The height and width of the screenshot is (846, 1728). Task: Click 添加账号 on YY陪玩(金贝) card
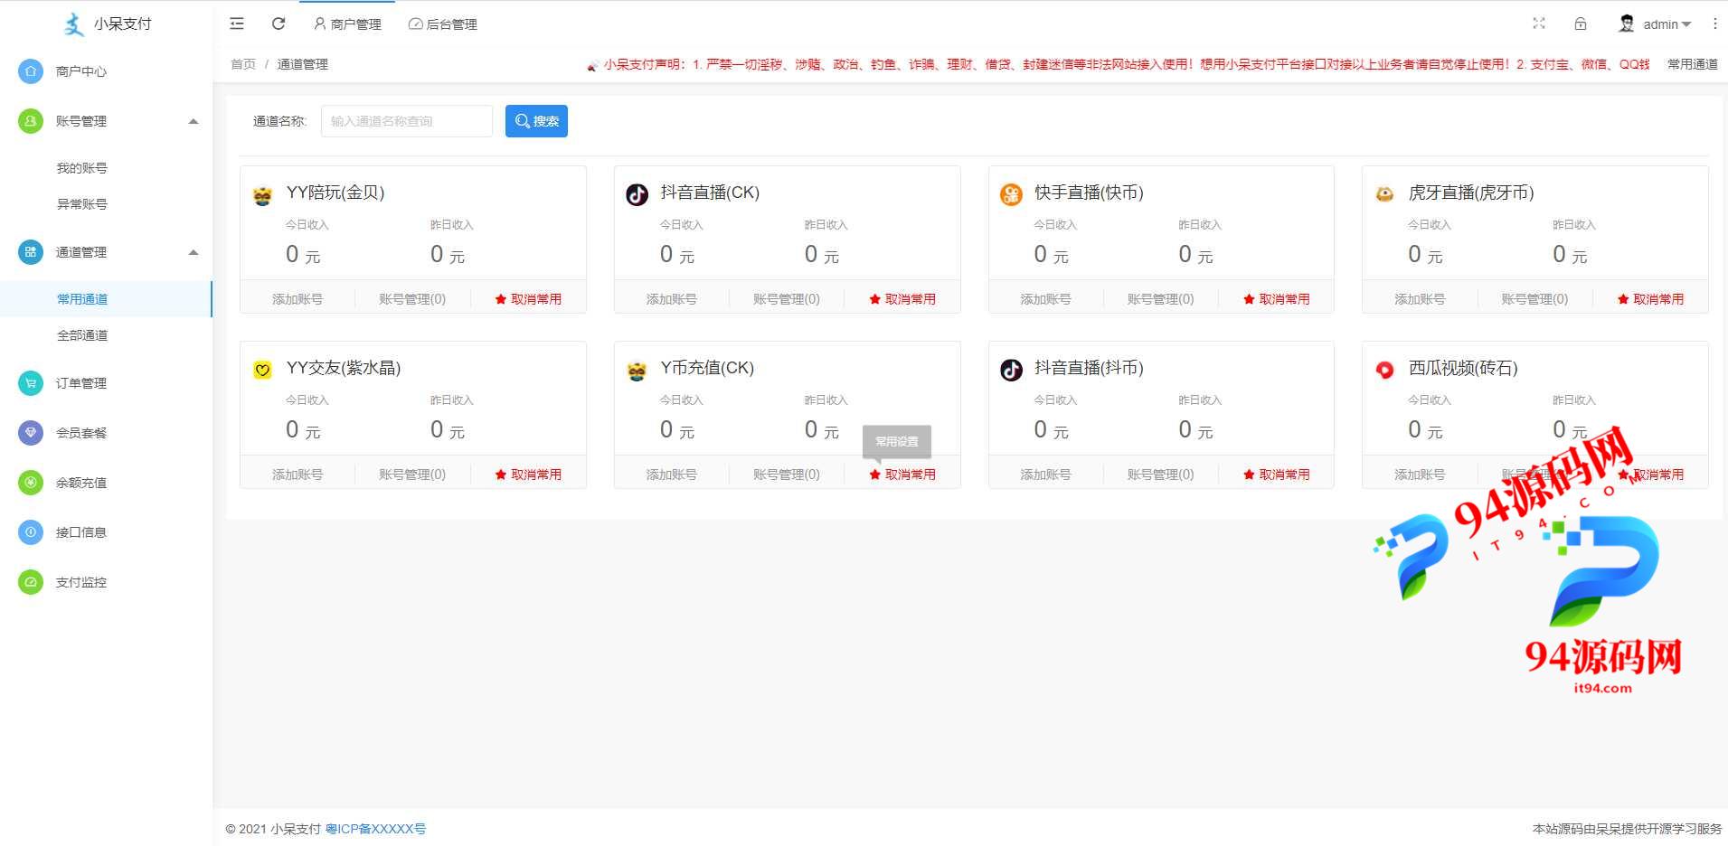(297, 299)
